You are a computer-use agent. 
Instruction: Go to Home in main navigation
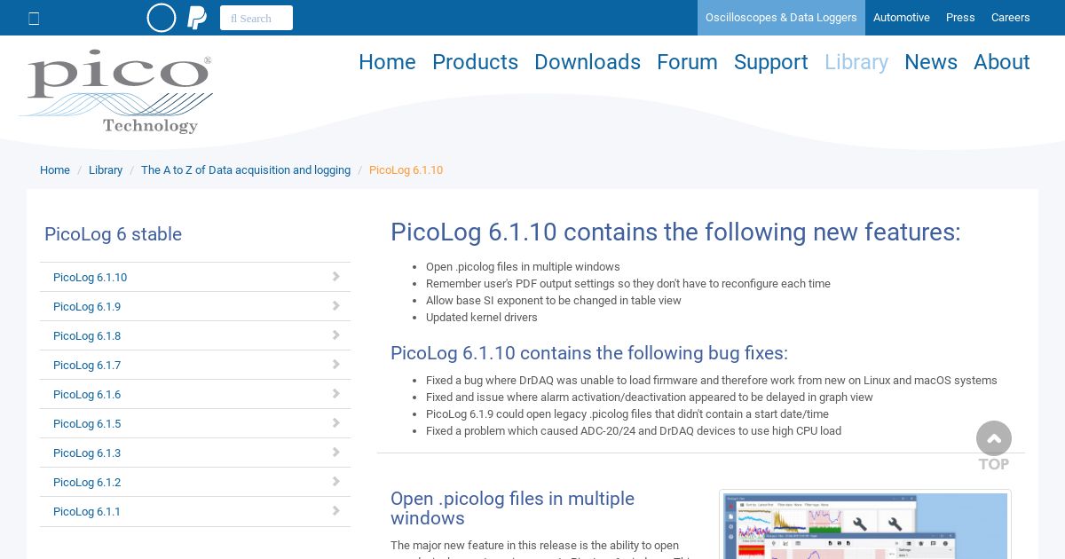click(387, 62)
